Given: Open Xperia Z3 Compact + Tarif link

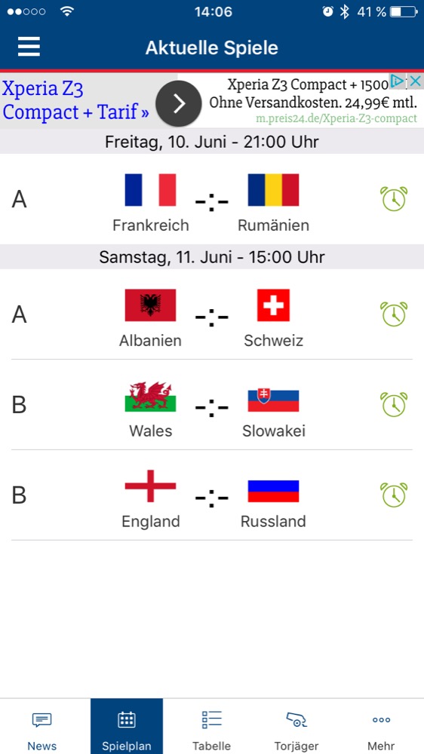Looking at the screenshot, I should coord(75,100).
